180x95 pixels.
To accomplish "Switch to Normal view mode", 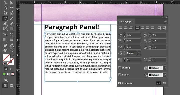I will point(5,85).
